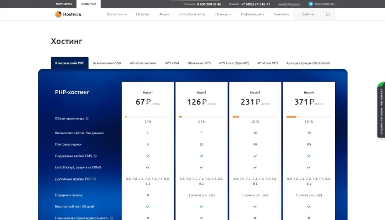Click the Бесплатный тест 10 дней label
Screen dimensions: 385x220
[74, 206]
